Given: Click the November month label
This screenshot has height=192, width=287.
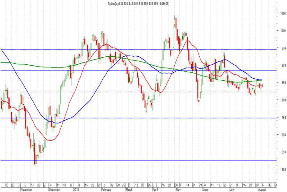Looking at the screenshot, I should pos(26,190).
